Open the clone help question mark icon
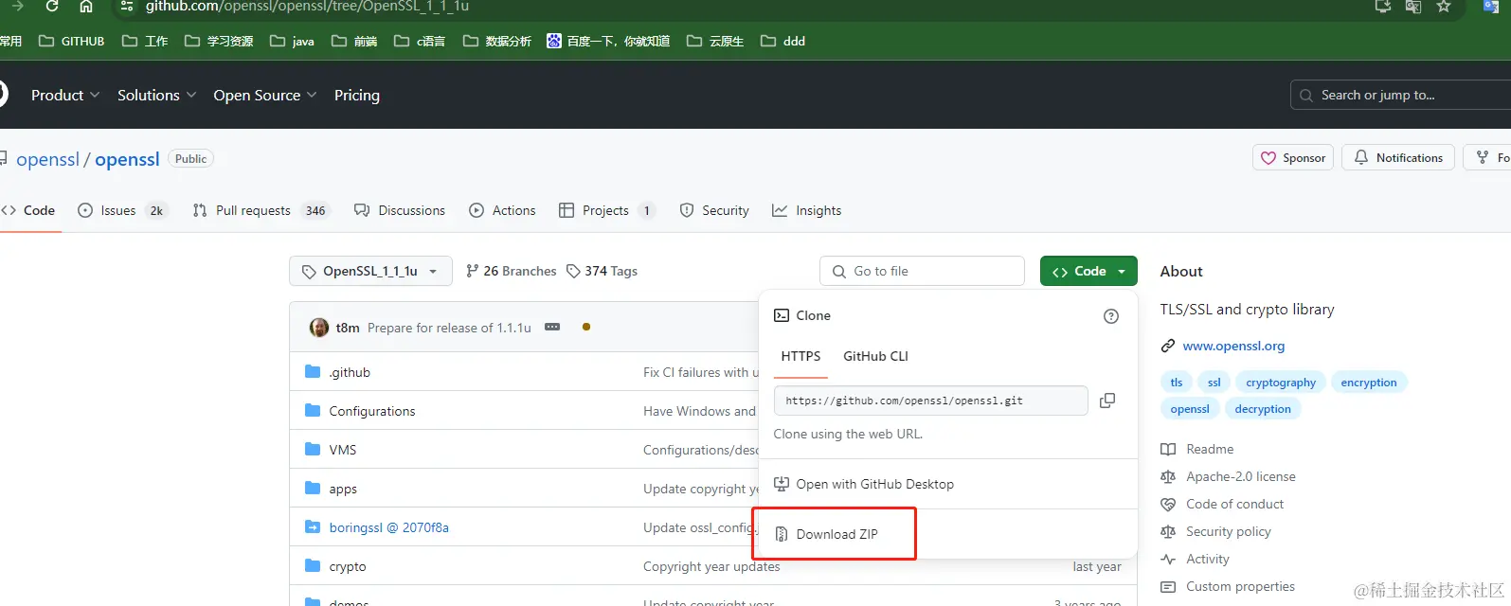This screenshot has width=1511, height=606. pyautogui.click(x=1111, y=316)
